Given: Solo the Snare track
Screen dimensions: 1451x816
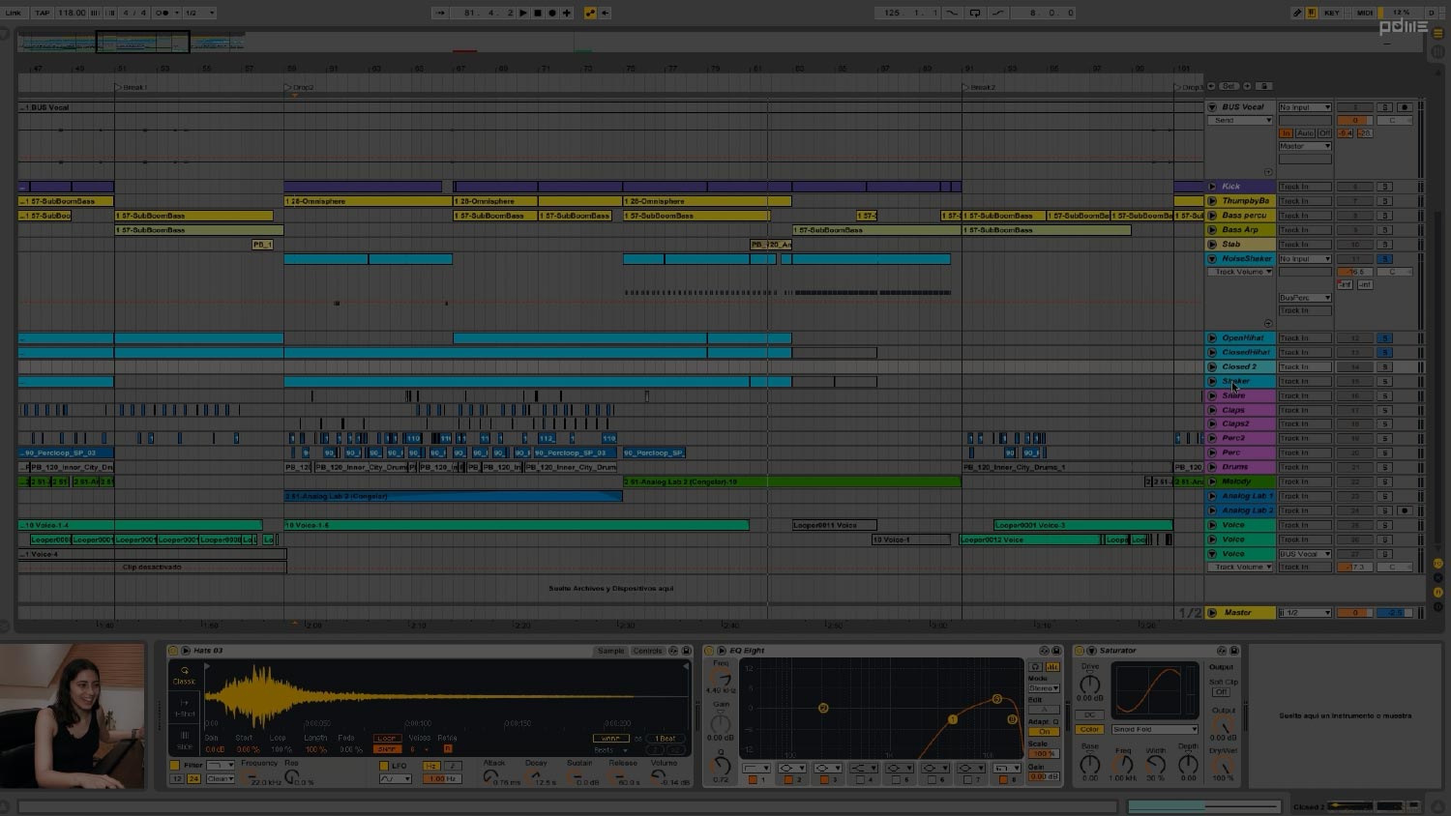Looking at the screenshot, I should (1385, 395).
